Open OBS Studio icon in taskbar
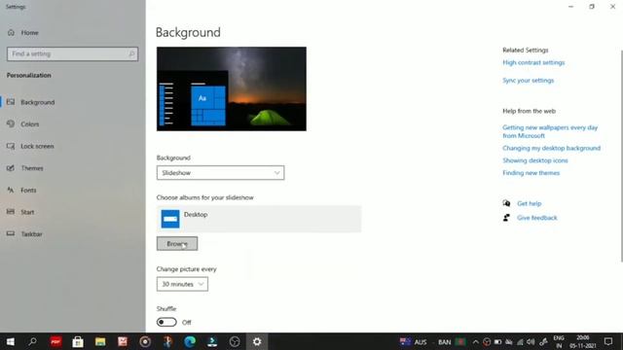The height and width of the screenshot is (350, 623). 235,341
